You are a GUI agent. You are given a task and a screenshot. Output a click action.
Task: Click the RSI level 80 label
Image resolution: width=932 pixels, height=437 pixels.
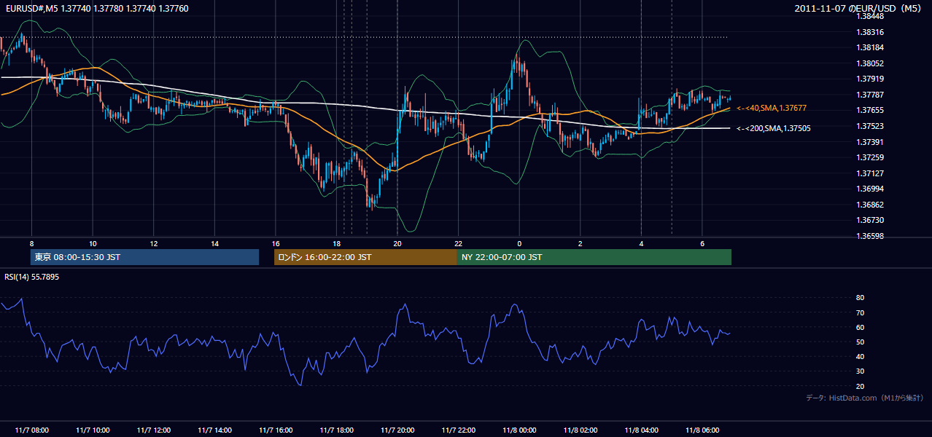point(860,298)
